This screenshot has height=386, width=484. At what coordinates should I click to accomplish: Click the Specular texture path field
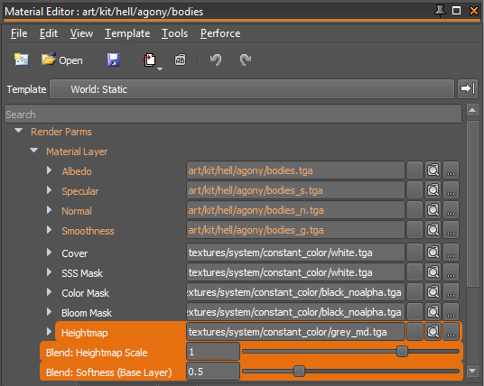pos(295,190)
